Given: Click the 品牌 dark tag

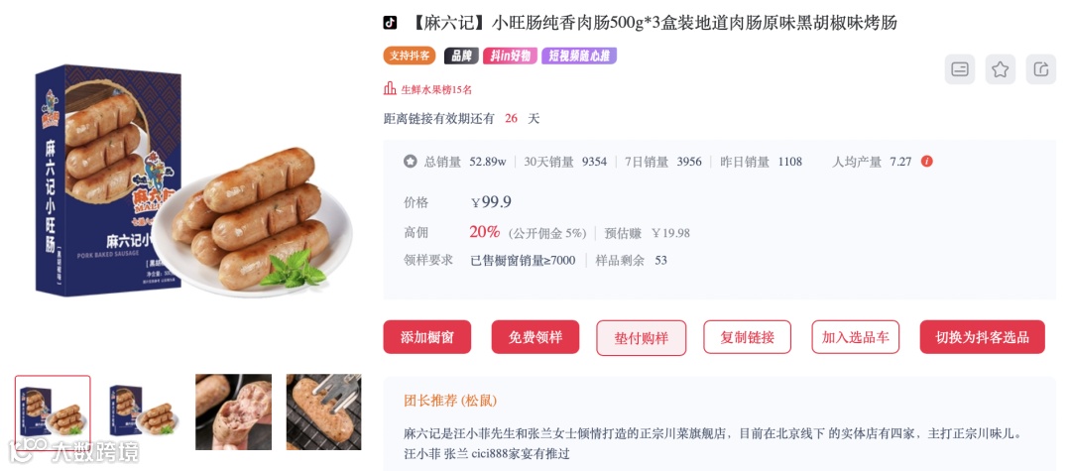Looking at the screenshot, I should 461,56.
